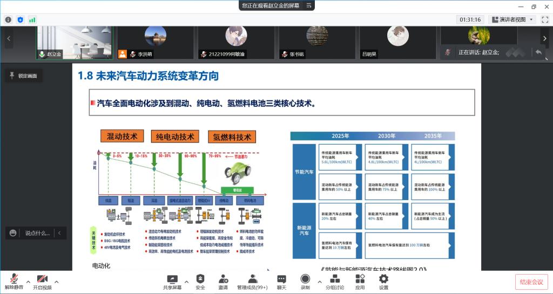Click the 正在讲话: 赵立金 speaker indicator

[x=478, y=52]
